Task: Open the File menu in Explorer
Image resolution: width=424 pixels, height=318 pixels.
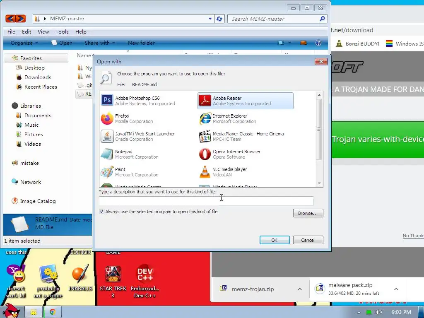Action: (11, 31)
